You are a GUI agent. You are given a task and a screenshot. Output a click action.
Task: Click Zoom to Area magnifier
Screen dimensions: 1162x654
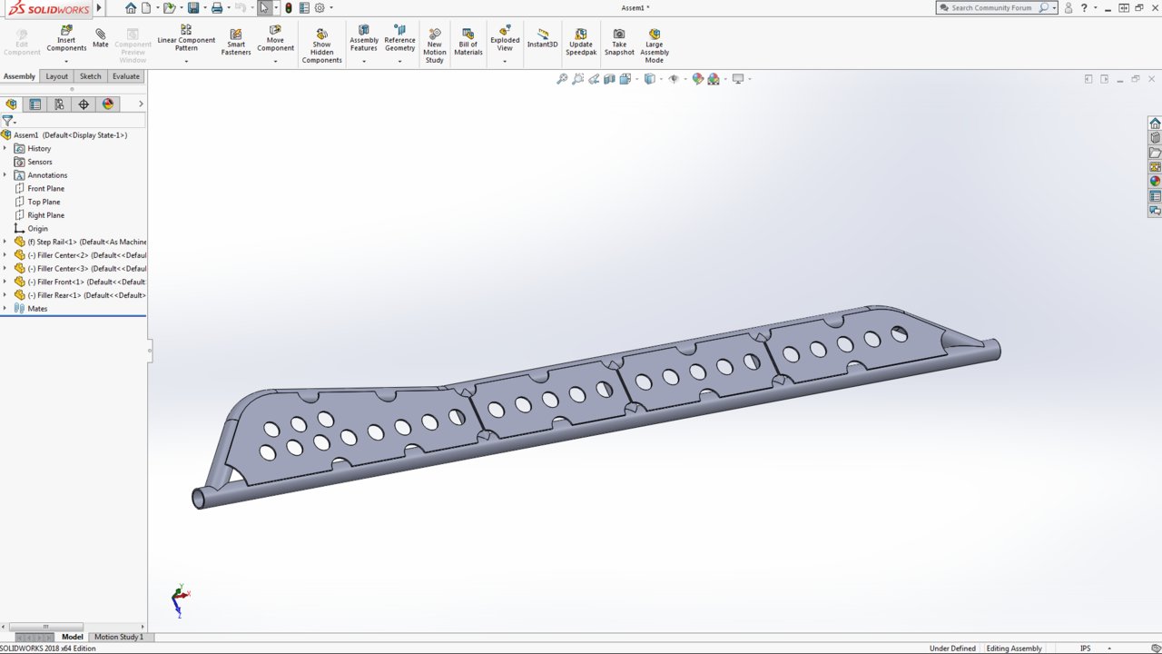click(578, 79)
